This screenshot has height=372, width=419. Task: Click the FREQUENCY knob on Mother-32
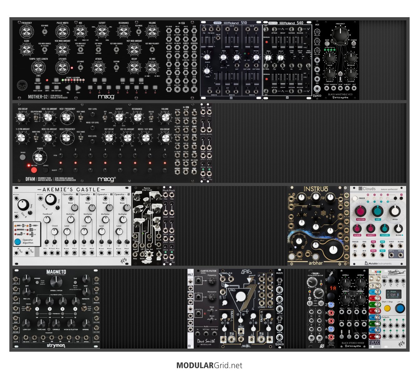coord(27,32)
